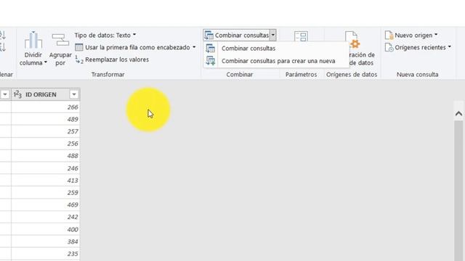Screen dimensions: 465x261
Task: Click the Agrupar por icon
Action: [x=60, y=40]
